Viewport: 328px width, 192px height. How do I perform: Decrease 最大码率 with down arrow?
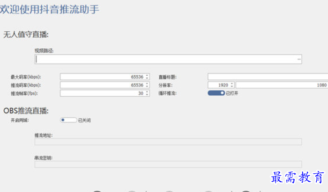(147, 78)
